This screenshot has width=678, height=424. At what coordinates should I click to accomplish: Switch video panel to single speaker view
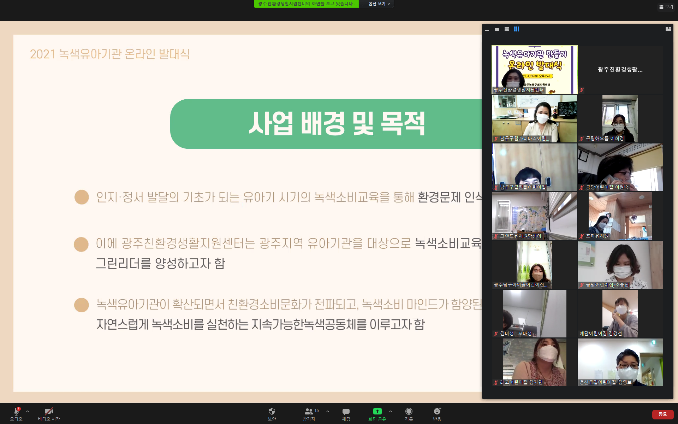(x=497, y=30)
